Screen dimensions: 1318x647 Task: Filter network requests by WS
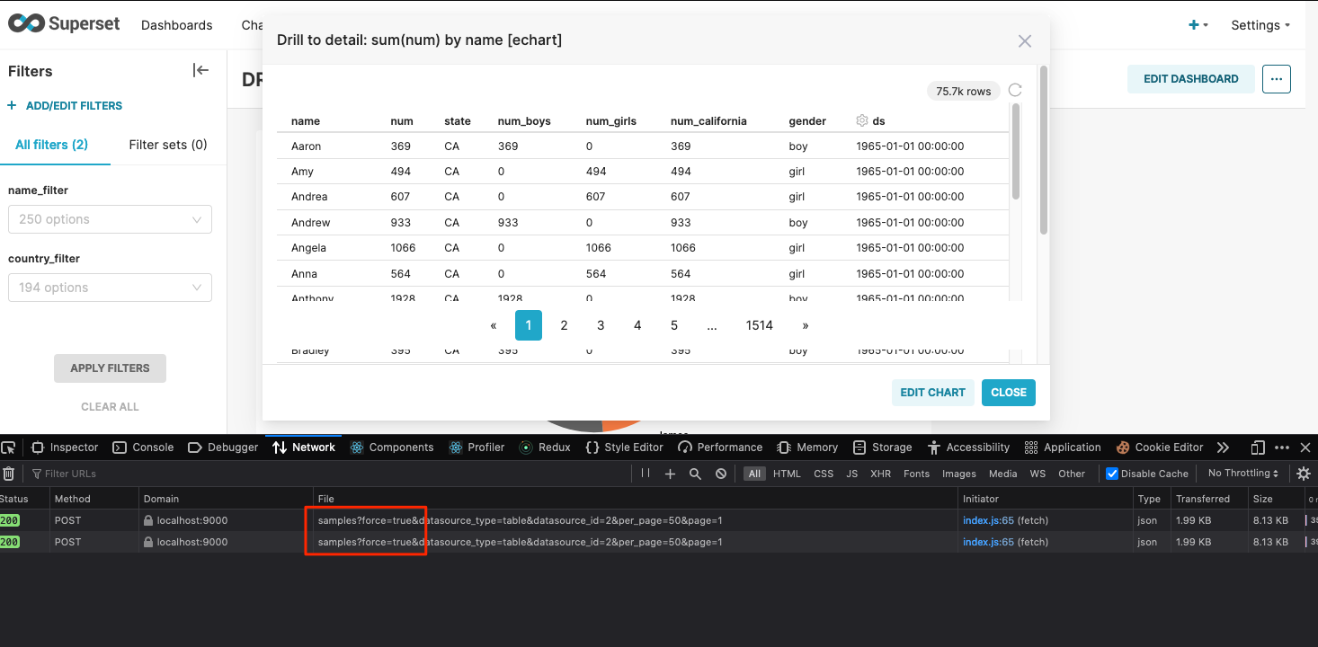point(1037,474)
